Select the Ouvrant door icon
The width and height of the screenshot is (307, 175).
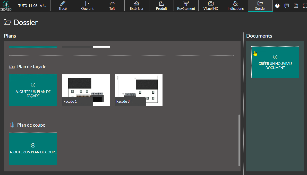tap(87, 6)
